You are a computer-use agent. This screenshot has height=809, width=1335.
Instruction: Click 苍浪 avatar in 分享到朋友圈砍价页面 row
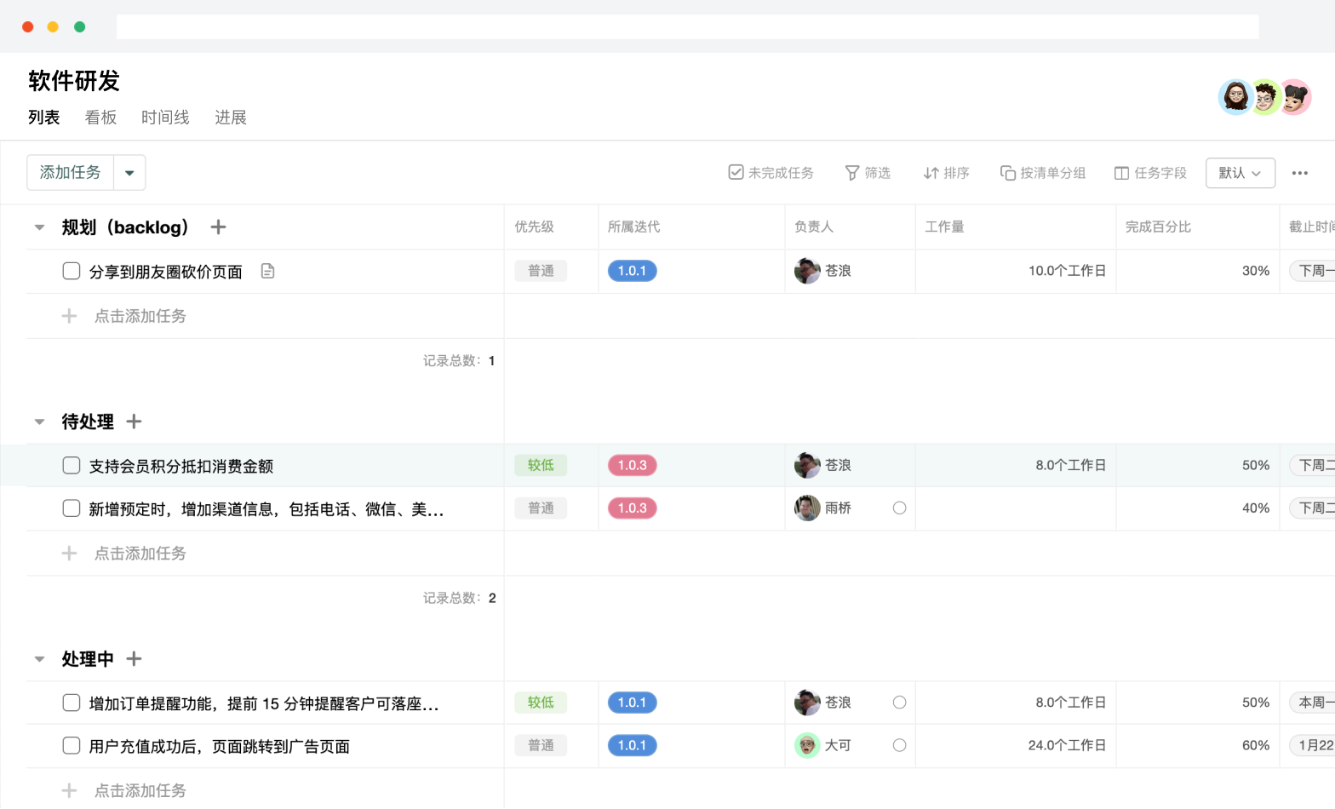807,271
